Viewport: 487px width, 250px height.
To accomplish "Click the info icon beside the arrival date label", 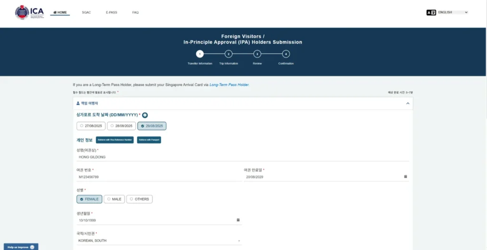I will click(145, 115).
